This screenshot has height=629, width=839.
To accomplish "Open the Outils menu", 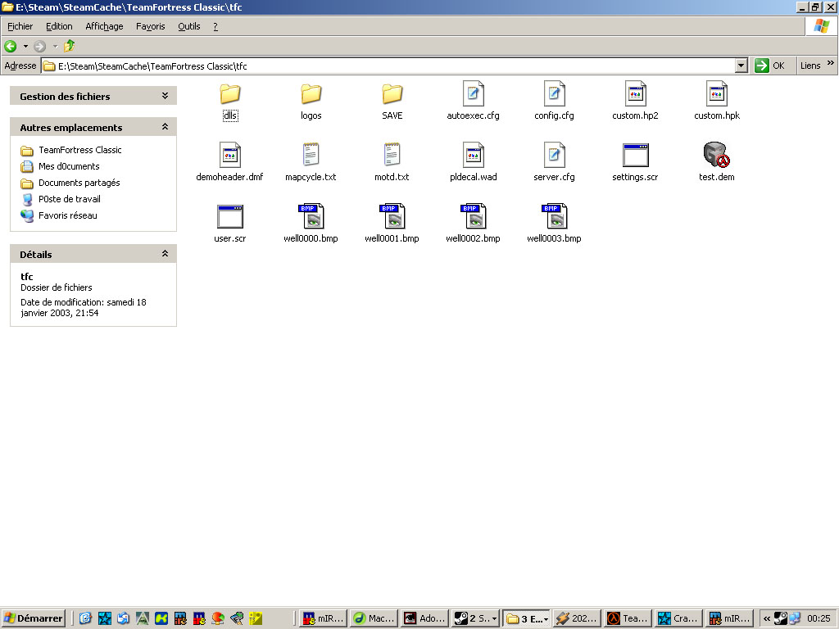I will click(189, 26).
